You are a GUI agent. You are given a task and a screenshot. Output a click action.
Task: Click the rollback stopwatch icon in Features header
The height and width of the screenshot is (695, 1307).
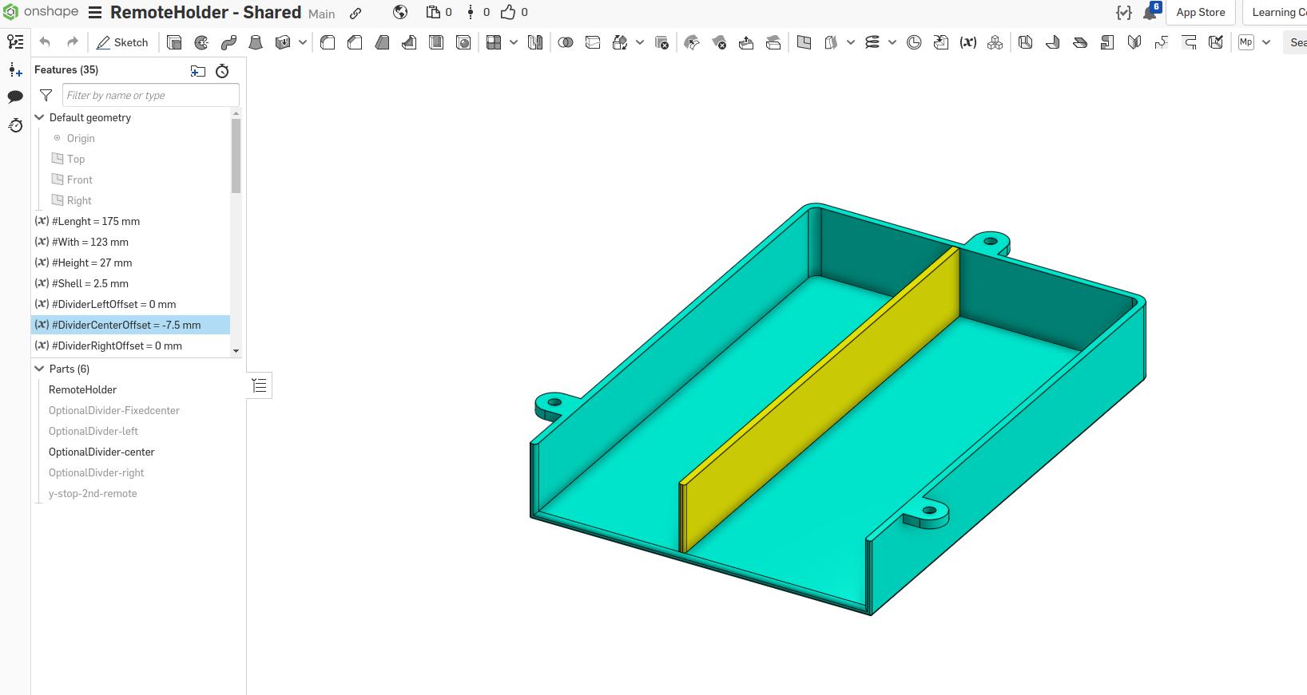tap(222, 71)
